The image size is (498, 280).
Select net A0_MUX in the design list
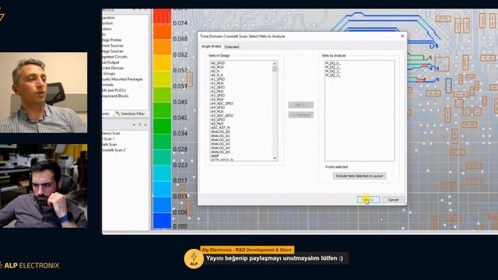[x=217, y=68]
